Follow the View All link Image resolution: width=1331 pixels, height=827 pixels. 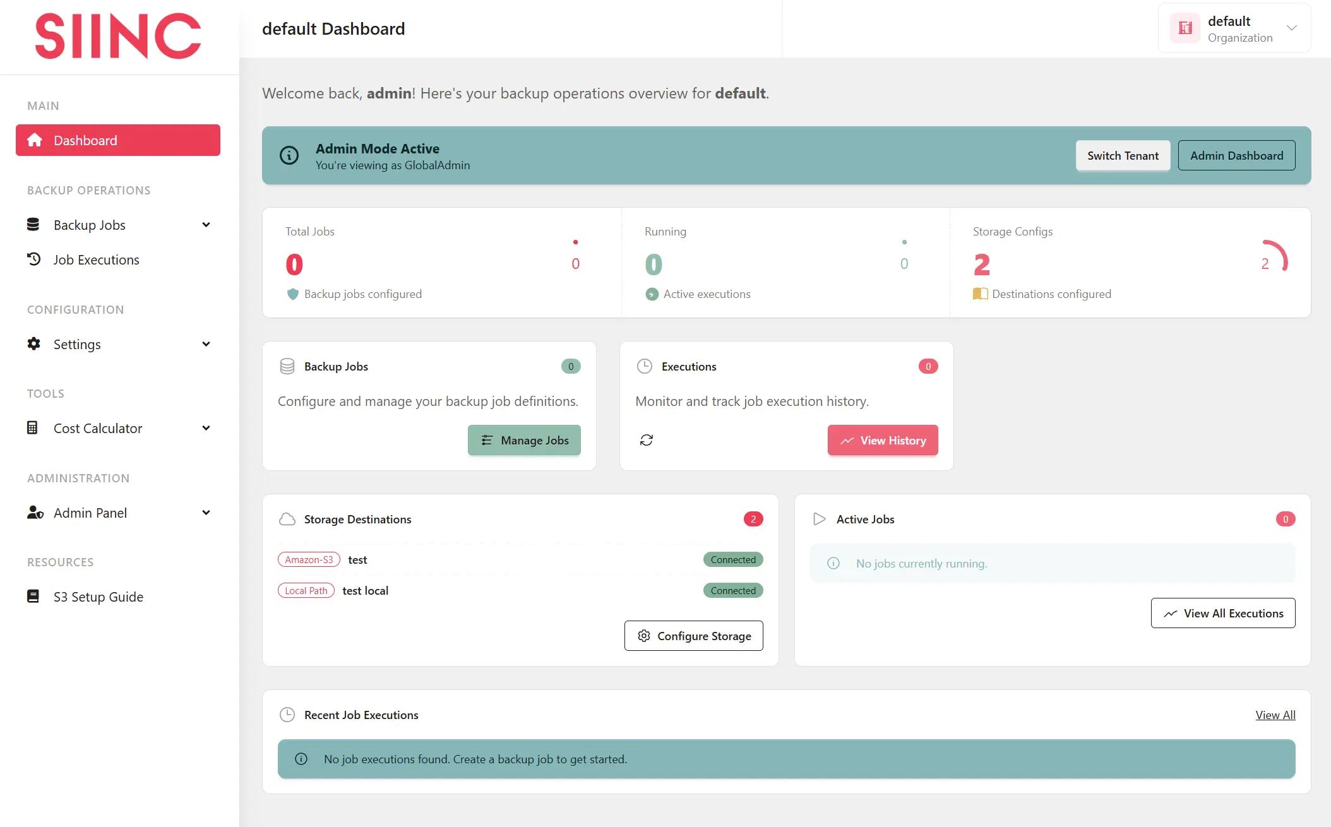1275,715
